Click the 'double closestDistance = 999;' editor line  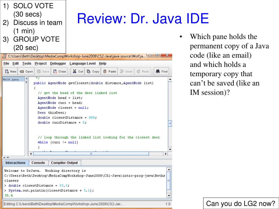point(67,118)
